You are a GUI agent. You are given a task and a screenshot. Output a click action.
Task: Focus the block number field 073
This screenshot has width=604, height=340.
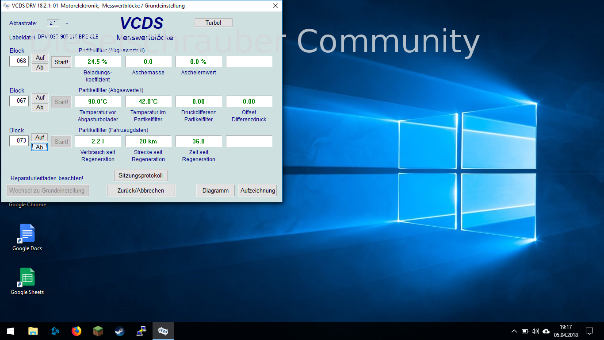tap(19, 141)
